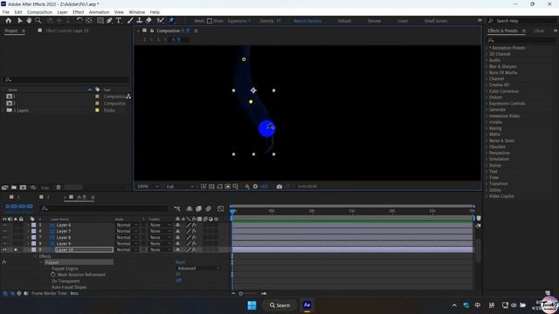The width and height of the screenshot is (559, 314).
Task: Open the Layer menu
Action: point(62,12)
